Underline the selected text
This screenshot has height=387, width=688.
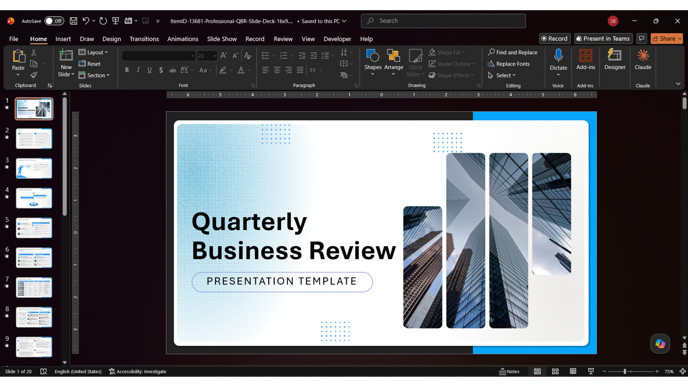coord(149,70)
